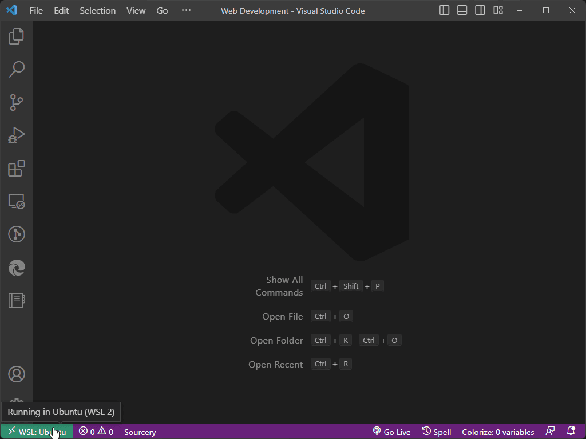
Task: Open the Selection menu
Action: 97,10
